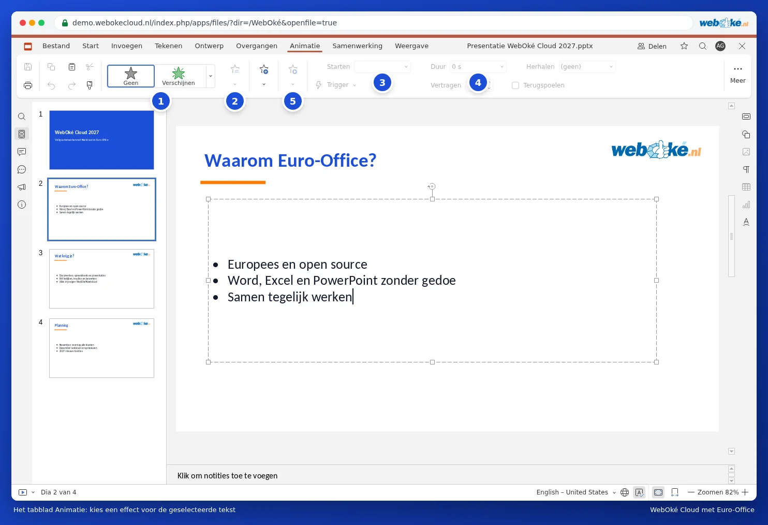The width and height of the screenshot is (768, 525).
Task: Select slide 4 thumbnail "Planning"
Action: (x=101, y=348)
